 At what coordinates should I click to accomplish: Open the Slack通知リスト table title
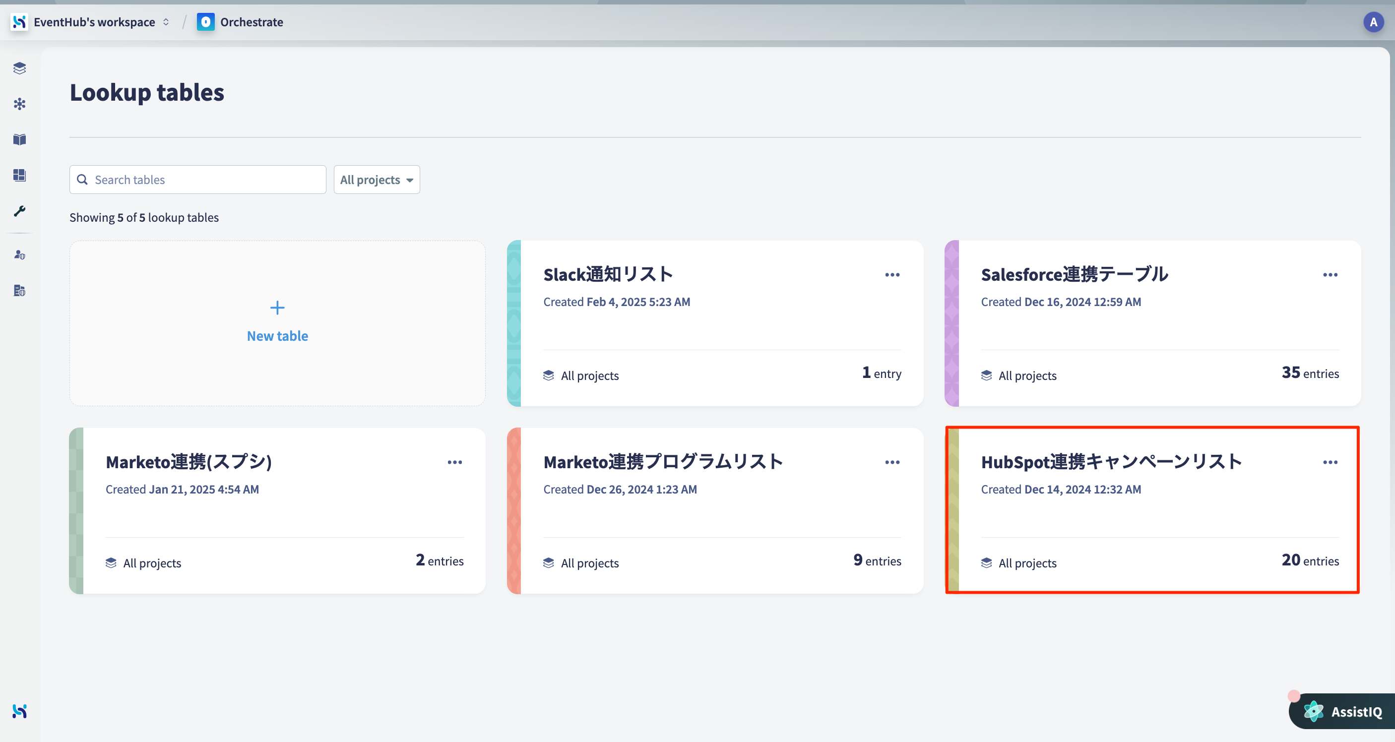(608, 275)
